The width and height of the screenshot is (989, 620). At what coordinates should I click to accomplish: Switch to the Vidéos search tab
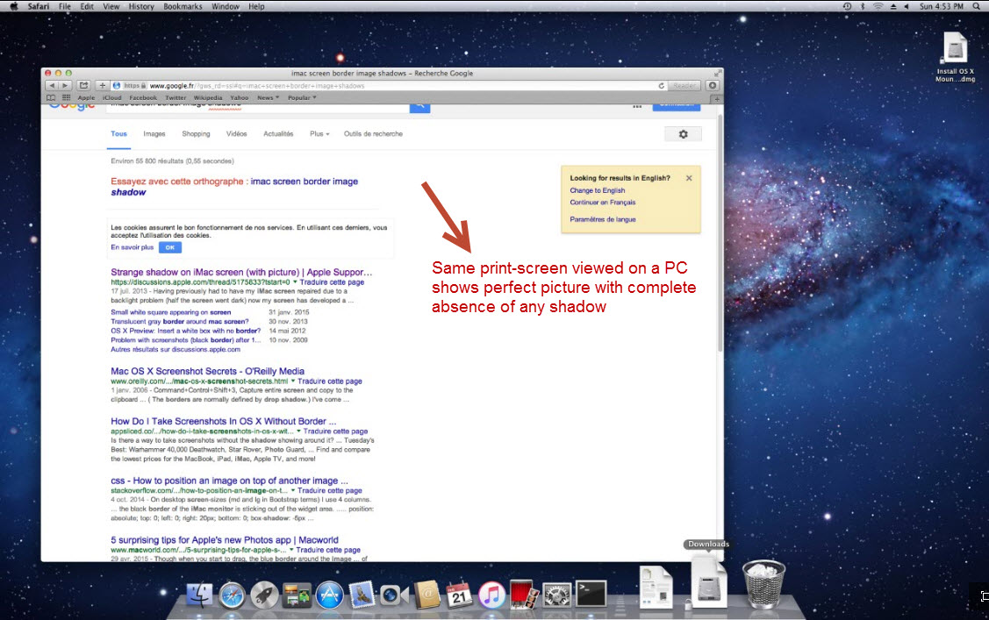pos(237,133)
